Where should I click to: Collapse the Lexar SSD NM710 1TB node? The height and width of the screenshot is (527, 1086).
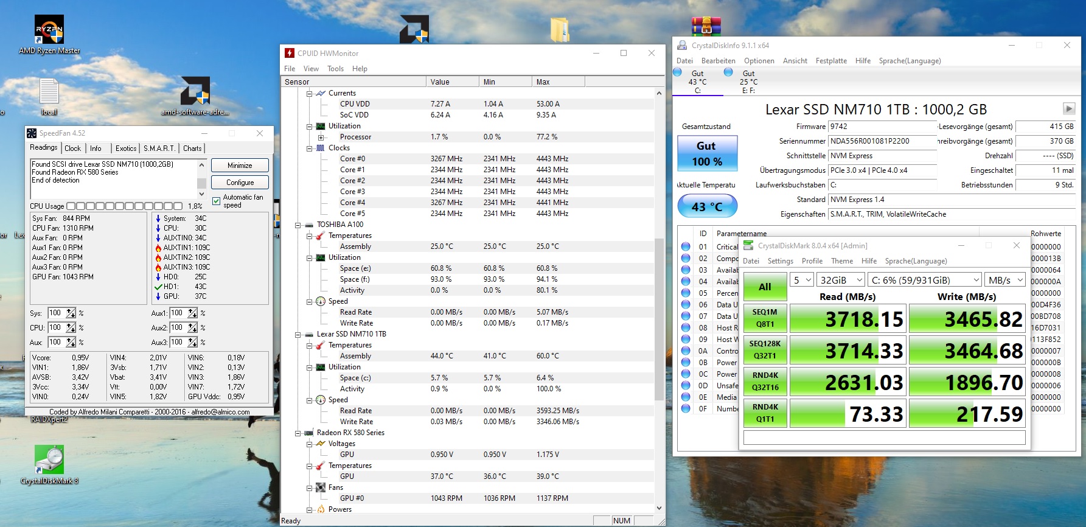point(298,335)
